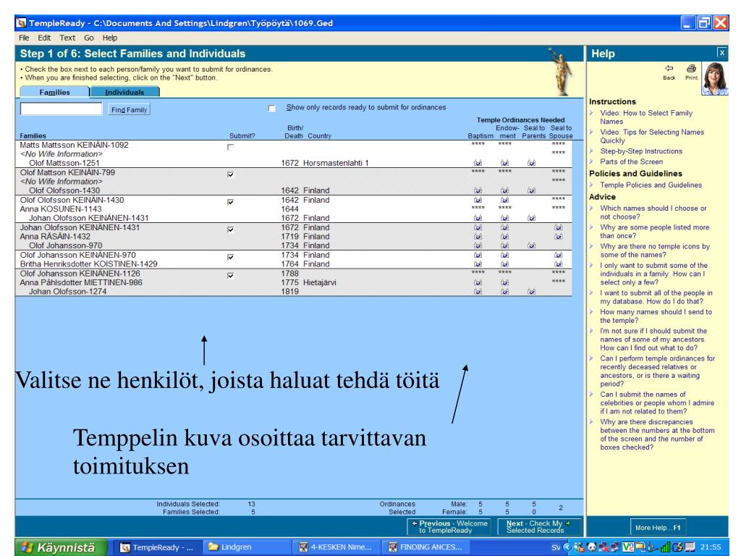
Task: Click 4-KESKEN Nime taskbar button
Action: [x=334, y=547]
